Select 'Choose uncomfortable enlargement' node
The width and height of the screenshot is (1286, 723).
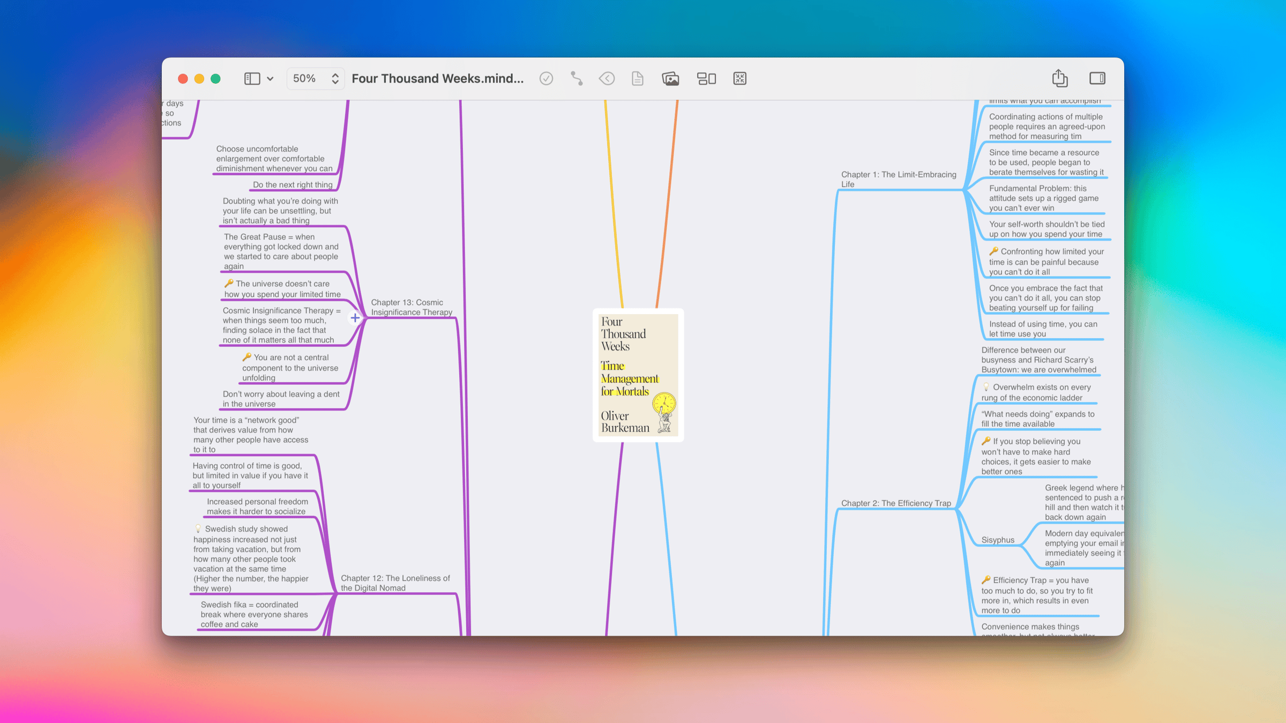pyautogui.click(x=274, y=158)
